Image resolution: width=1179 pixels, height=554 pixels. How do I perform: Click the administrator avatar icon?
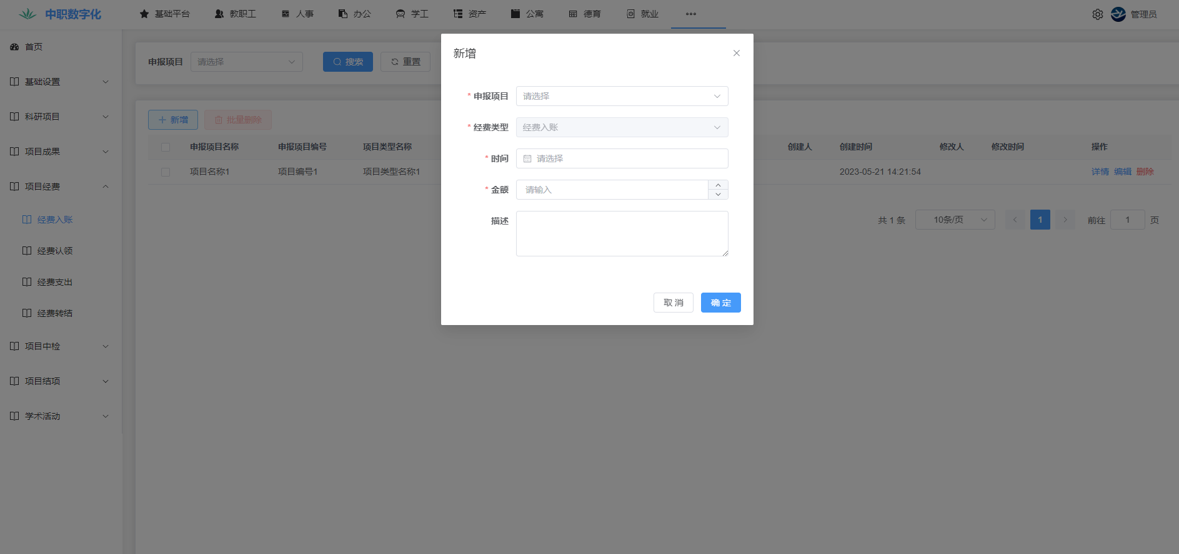point(1118,14)
